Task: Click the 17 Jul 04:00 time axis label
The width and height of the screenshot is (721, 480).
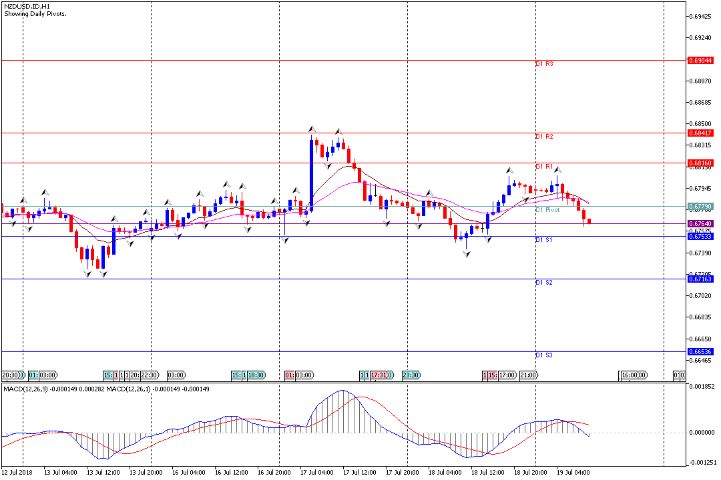Action: (x=317, y=473)
